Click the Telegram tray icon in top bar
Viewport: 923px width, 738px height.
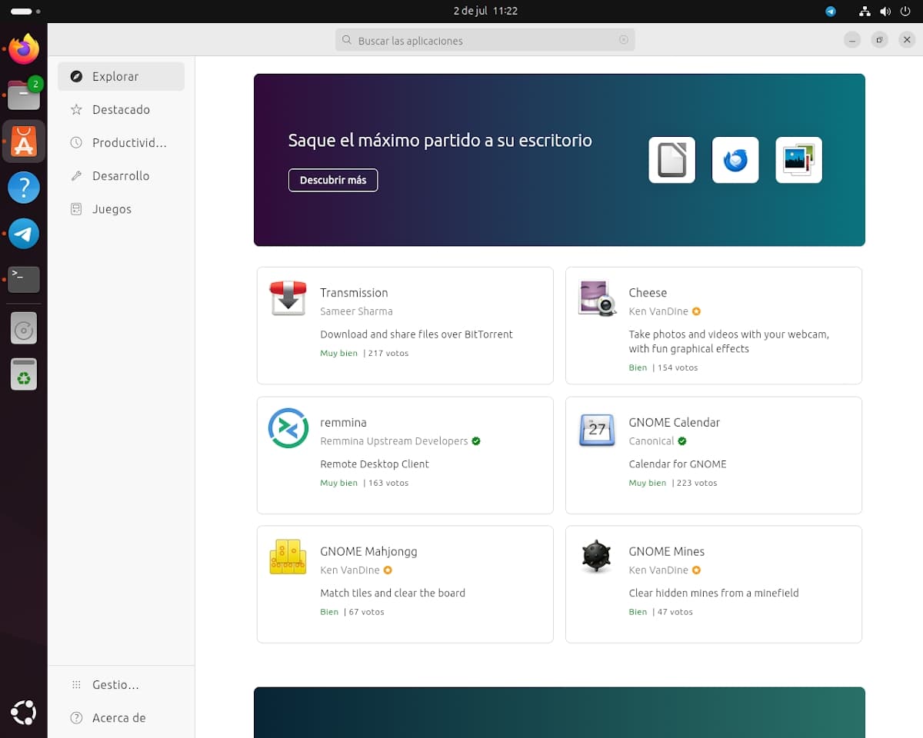[x=831, y=12]
